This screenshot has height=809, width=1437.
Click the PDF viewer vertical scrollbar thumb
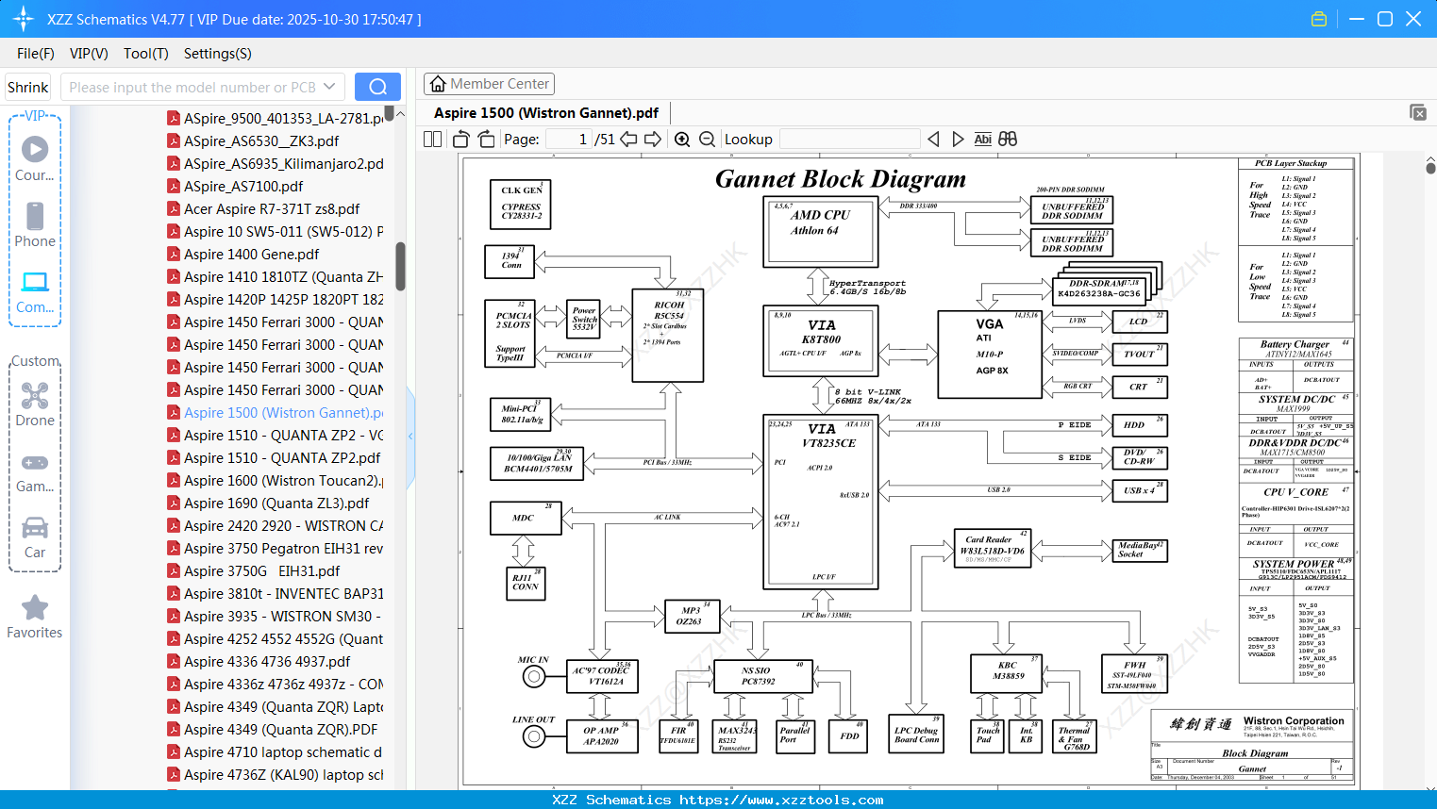pos(1431,168)
